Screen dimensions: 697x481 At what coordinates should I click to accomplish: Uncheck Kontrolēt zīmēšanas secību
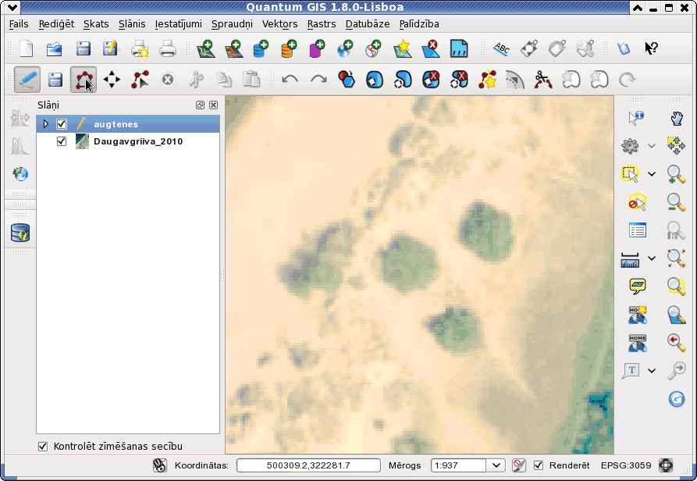[x=43, y=446]
